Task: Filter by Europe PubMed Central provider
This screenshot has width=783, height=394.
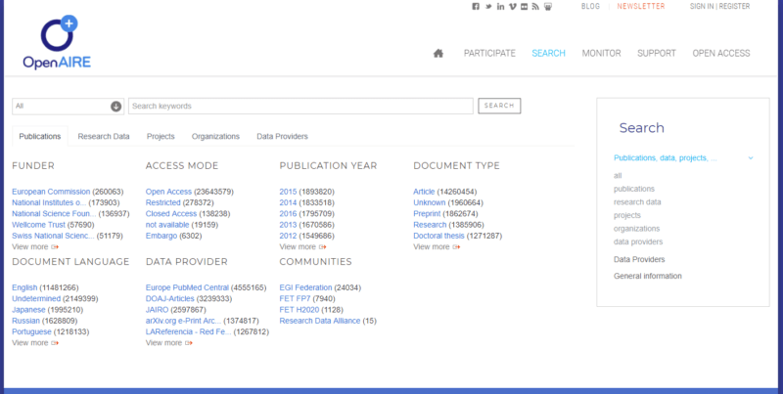Action: 187,287
